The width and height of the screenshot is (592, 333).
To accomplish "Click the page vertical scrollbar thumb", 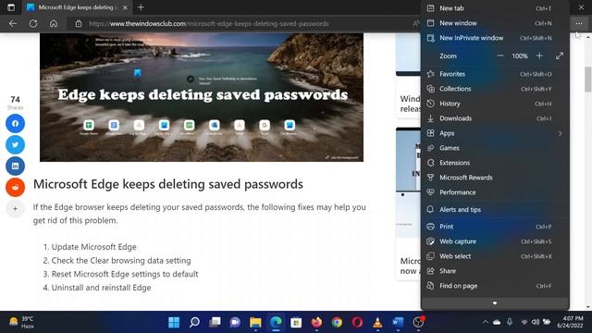I will point(588,79).
